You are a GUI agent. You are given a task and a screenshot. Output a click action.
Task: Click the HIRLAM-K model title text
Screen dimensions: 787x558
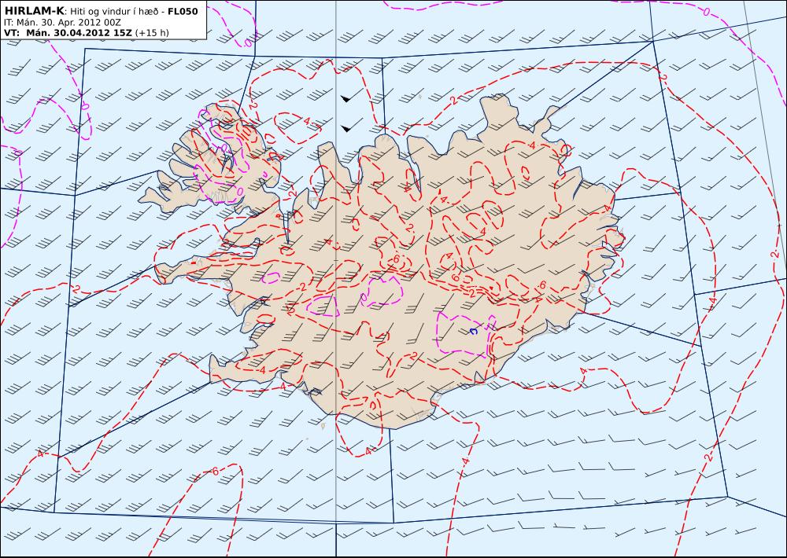34,10
